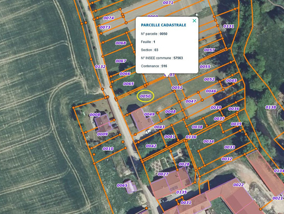
Task: Select parcel label 0008
Action: pos(95,115)
